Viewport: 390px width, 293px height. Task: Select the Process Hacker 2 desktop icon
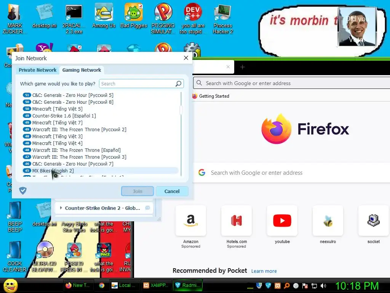(222, 19)
